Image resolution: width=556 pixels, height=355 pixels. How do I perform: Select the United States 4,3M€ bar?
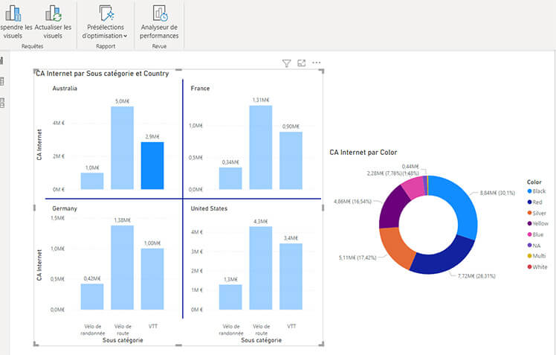[261, 268]
